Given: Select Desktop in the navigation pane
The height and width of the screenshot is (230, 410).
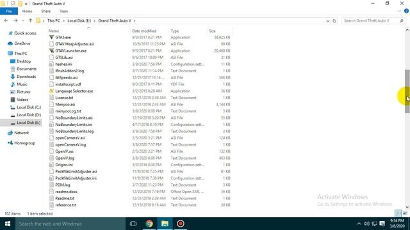Looking at the screenshot, I should click(24, 61).
